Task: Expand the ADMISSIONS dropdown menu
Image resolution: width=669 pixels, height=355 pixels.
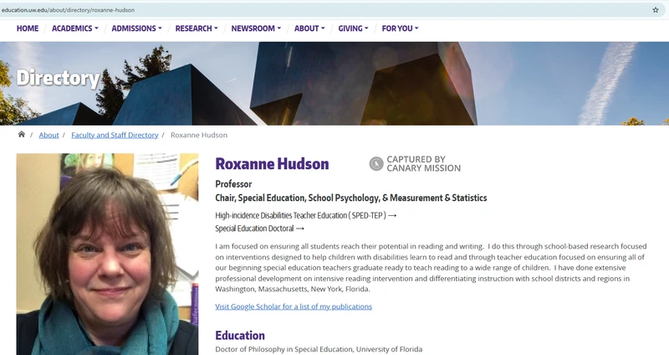Action: [x=136, y=28]
